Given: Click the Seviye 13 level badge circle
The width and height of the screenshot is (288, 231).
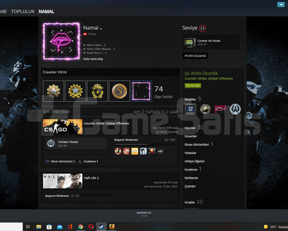Looking at the screenshot, I should 202,28.
